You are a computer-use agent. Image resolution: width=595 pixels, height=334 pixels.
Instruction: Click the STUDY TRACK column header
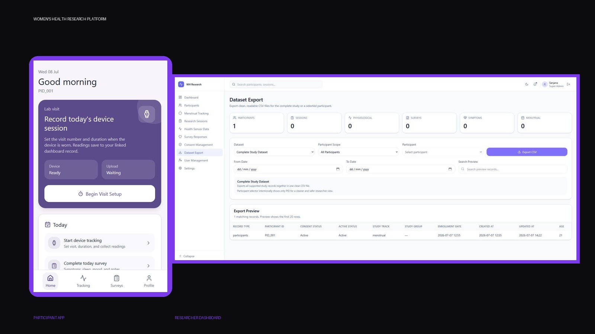[381, 226]
